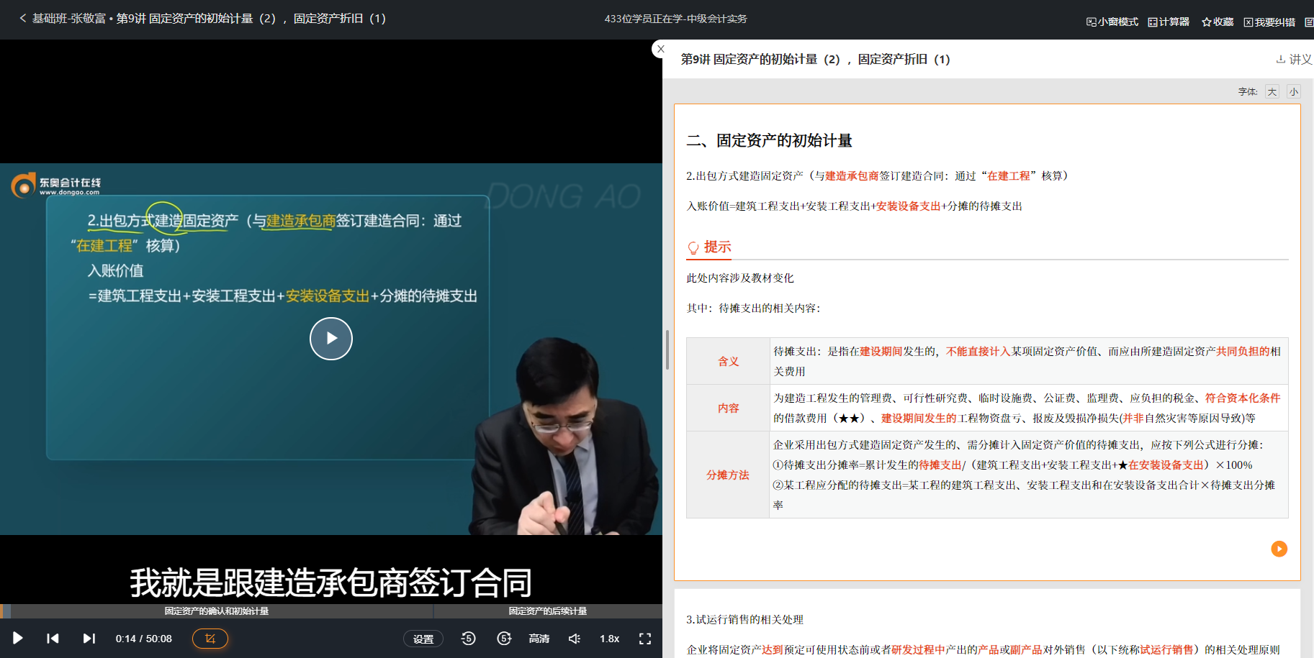Rewind the video 5 seconds
The width and height of the screenshot is (1314, 658).
click(x=468, y=638)
